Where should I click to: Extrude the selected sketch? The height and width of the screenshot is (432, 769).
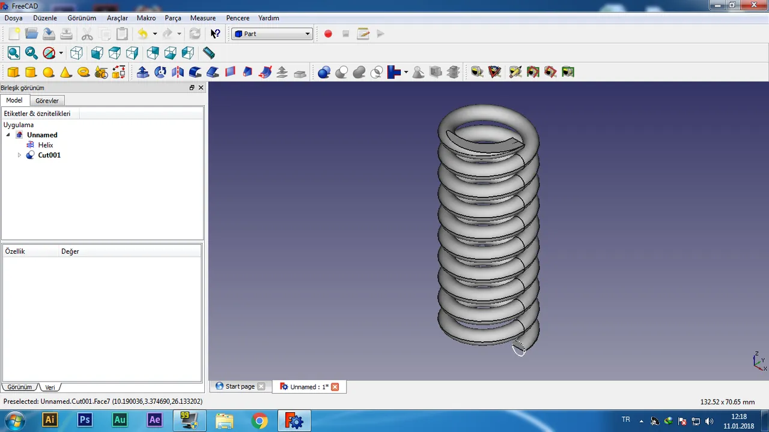pyautogui.click(x=143, y=73)
